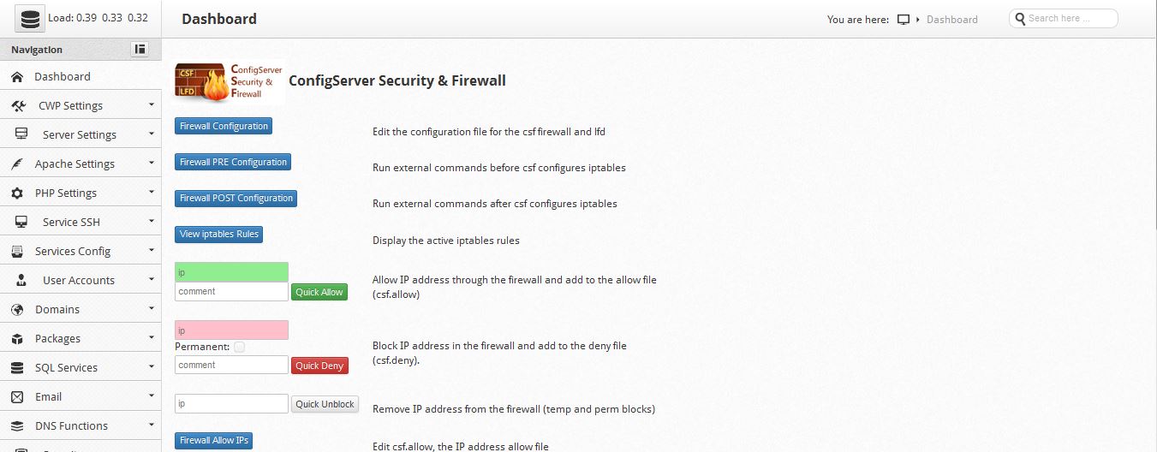Click the Apache Settings feather icon
The height and width of the screenshot is (452, 1157).
(x=17, y=164)
